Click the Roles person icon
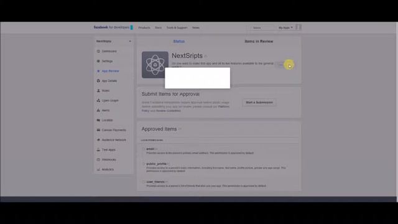 pos(98,91)
